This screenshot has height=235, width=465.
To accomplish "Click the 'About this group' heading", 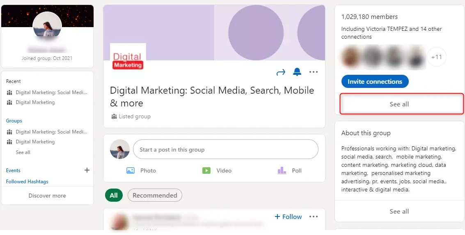I will point(366,133).
